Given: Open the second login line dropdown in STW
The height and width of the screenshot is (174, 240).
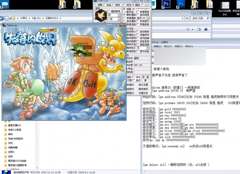Looking at the screenshot, I should coord(119,19).
